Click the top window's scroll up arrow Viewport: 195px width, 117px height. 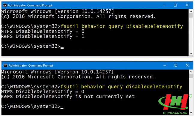190,11
